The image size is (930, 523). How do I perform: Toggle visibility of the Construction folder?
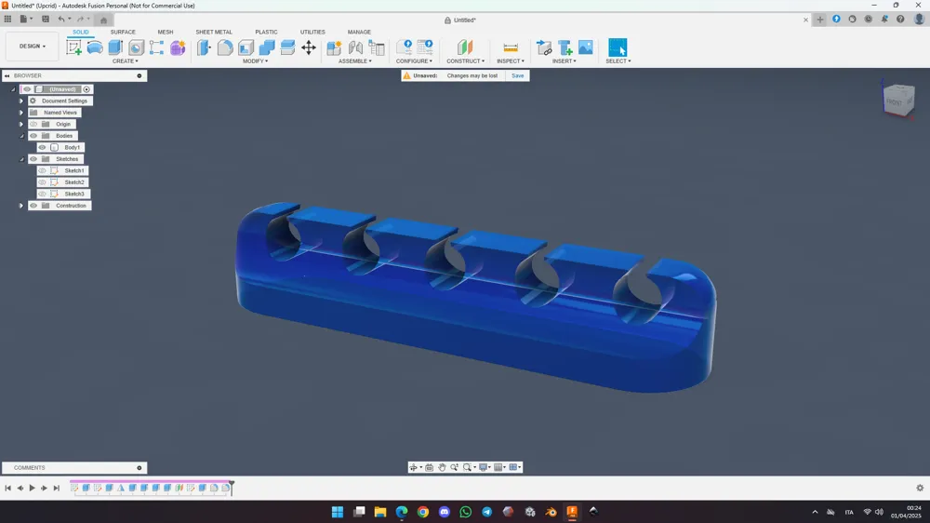[x=33, y=206]
